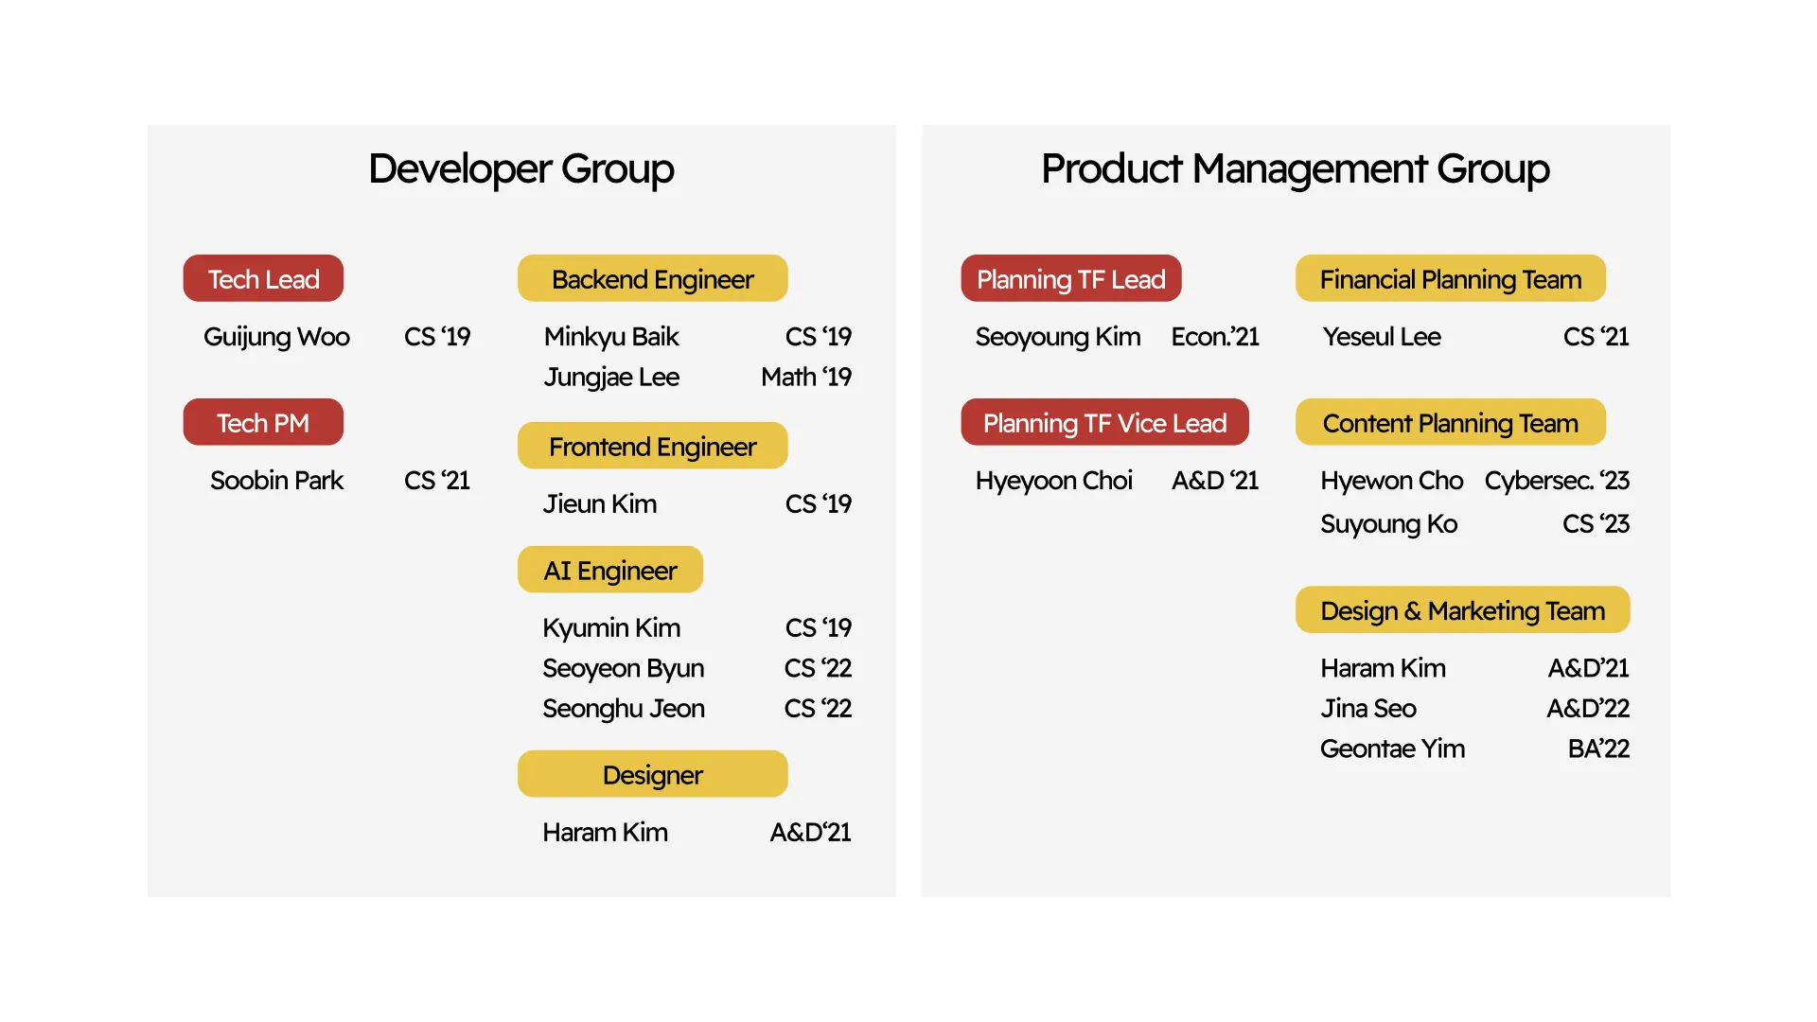The image size is (1817, 1022).
Task: Click the name Guijung Woo
Action: [x=276, y=337]
